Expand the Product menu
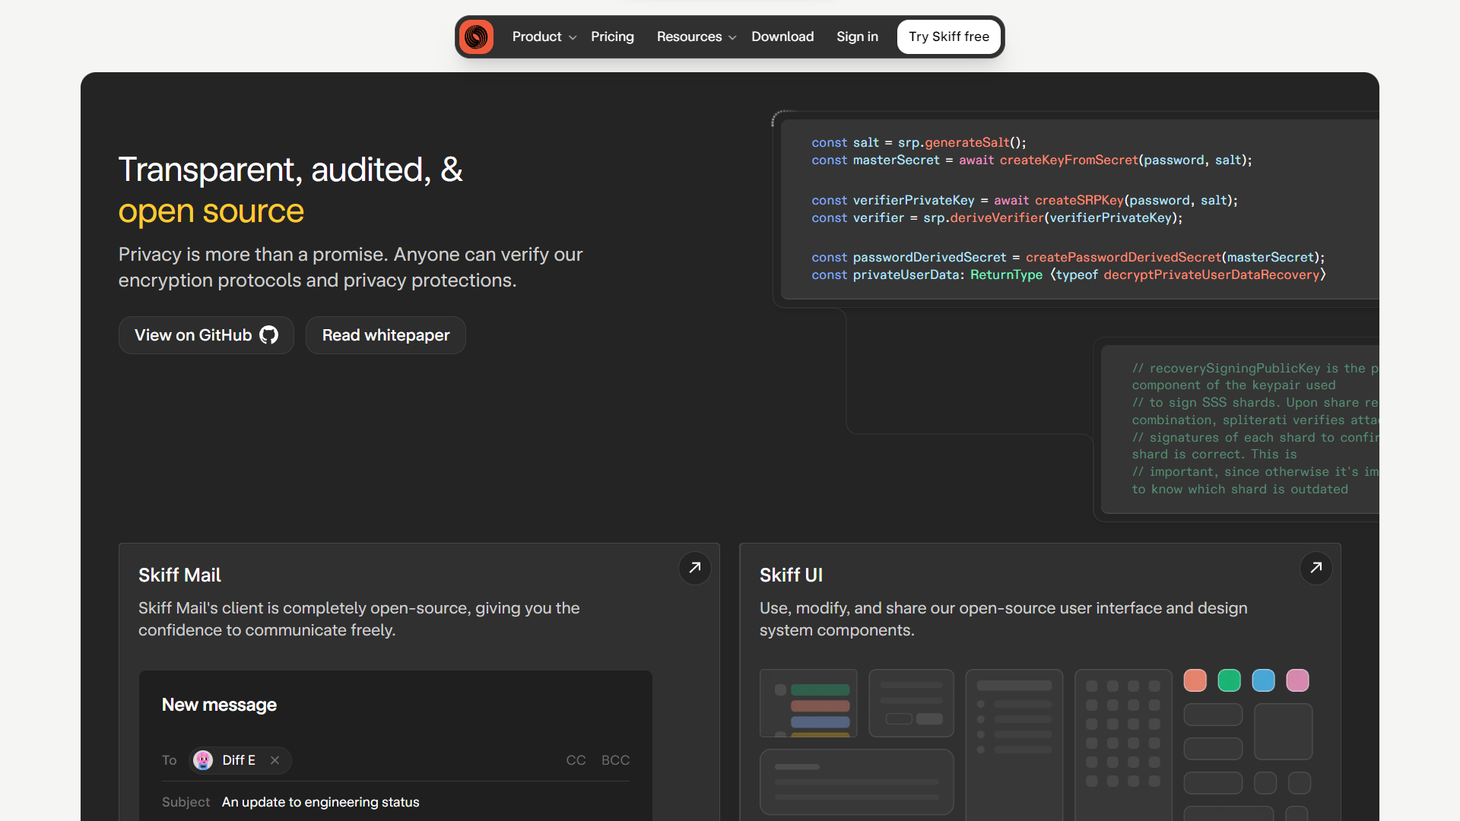Image resolution: width=1460 pixels, height=821 pixels. [544, 36]
